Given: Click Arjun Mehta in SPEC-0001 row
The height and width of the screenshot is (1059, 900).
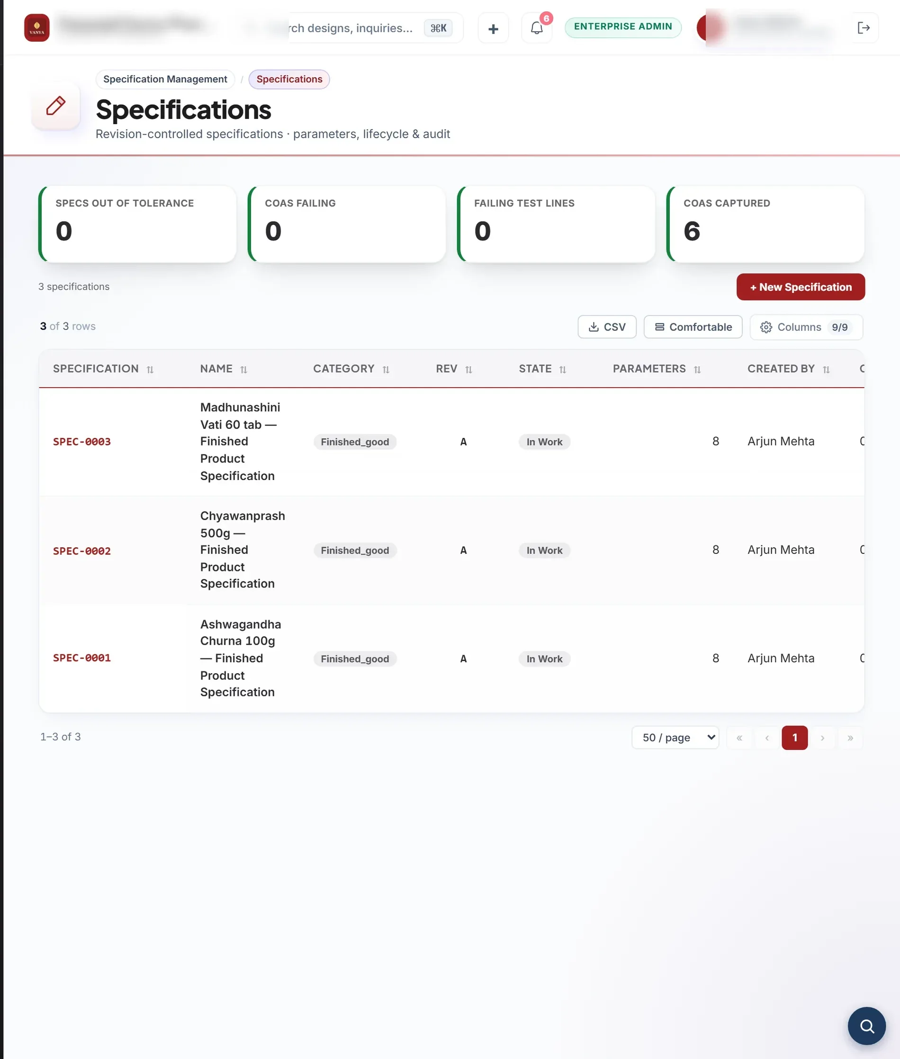Looking at the screenshot, I should (x=781, y=658).
